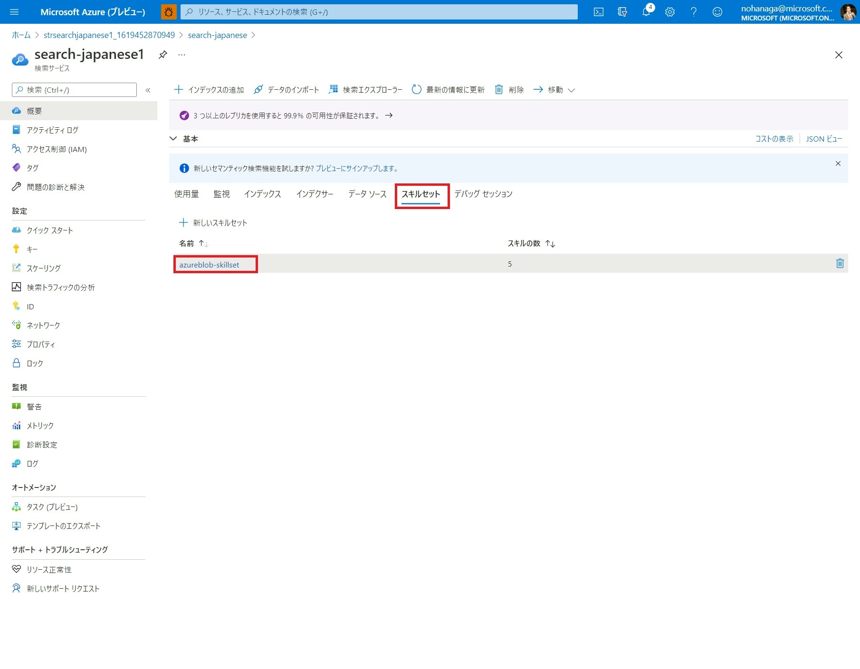Open the portal hamburger menu
860x669 pixels.
tap(14, 12)
